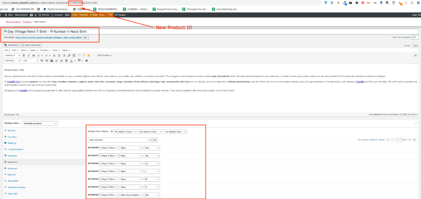Open editor help question mark icon

86,61
